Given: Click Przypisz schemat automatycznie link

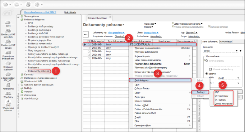Looking at the screenshot, I should pyautogui.click(x=189, y=27).
